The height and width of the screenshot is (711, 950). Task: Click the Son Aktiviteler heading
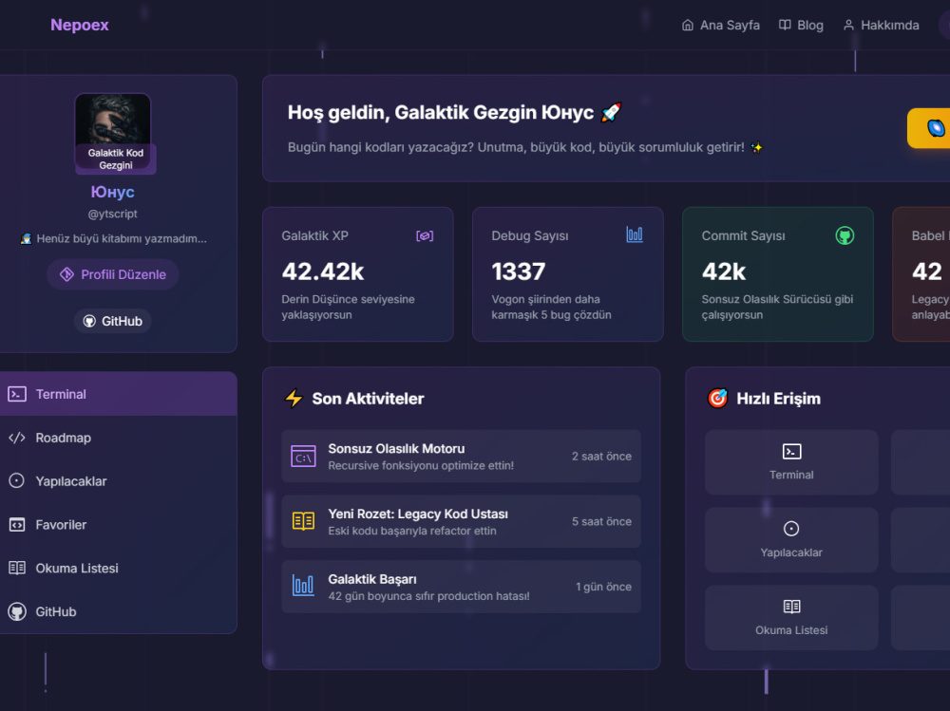[x=368, y=399]
